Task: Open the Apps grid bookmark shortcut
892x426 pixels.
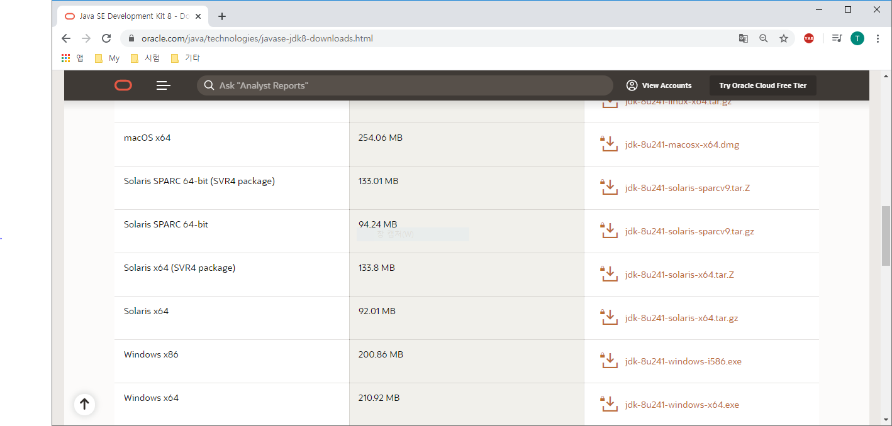Action: 66,58
